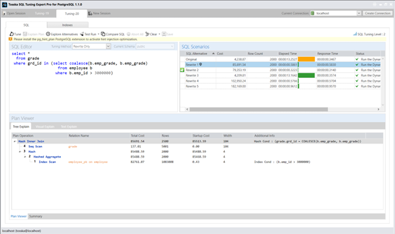Launch Compare SQL
The image size is (395, 234).
tap(113, 34)
